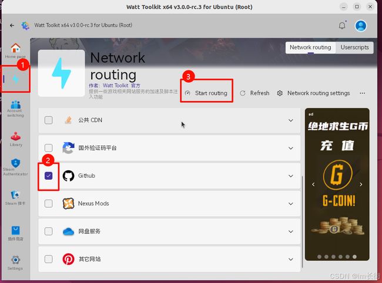Open the Watt Toolkit 官方 author link

pyautogui.click(x=121, y=85)
